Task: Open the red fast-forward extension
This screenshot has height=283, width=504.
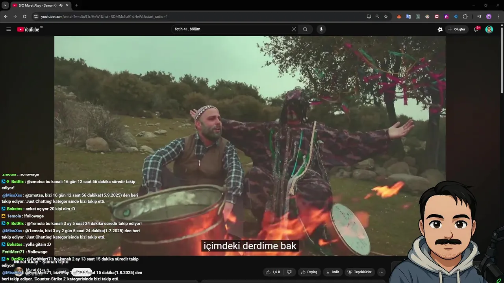Action: click(x=437, y=17)
